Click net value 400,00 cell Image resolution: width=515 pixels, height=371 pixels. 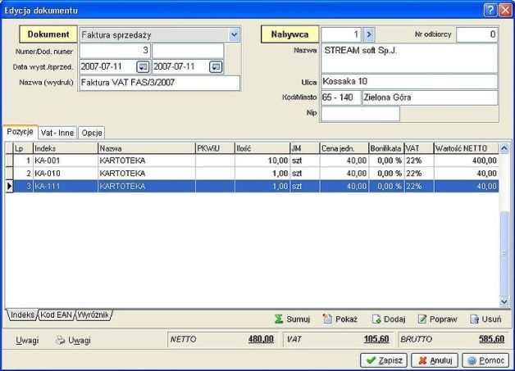[466, 161]
